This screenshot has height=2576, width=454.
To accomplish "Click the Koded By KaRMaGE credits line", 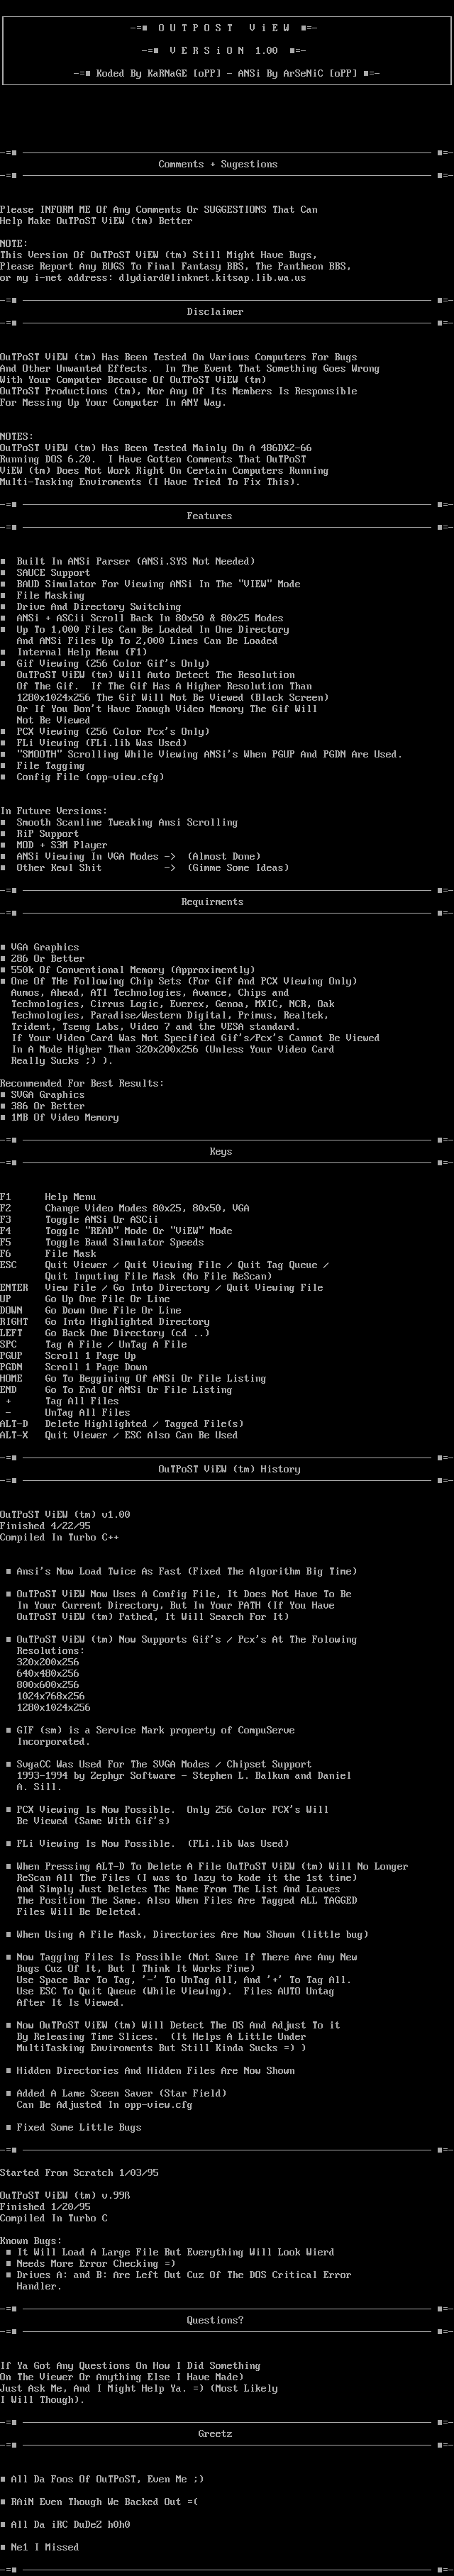I will (227, 73).
